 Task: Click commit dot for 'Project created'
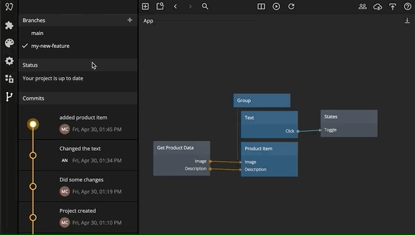click(33, 218)
